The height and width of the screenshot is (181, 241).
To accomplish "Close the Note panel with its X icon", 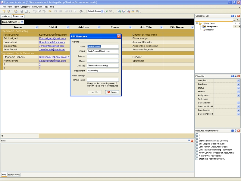I will [x=192, y=141].
